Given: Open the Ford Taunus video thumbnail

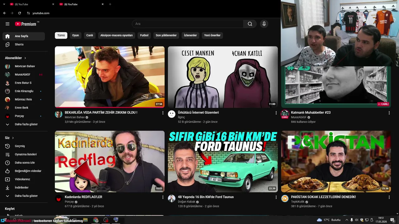Looking at the screenshot, I should pos(223,161).
